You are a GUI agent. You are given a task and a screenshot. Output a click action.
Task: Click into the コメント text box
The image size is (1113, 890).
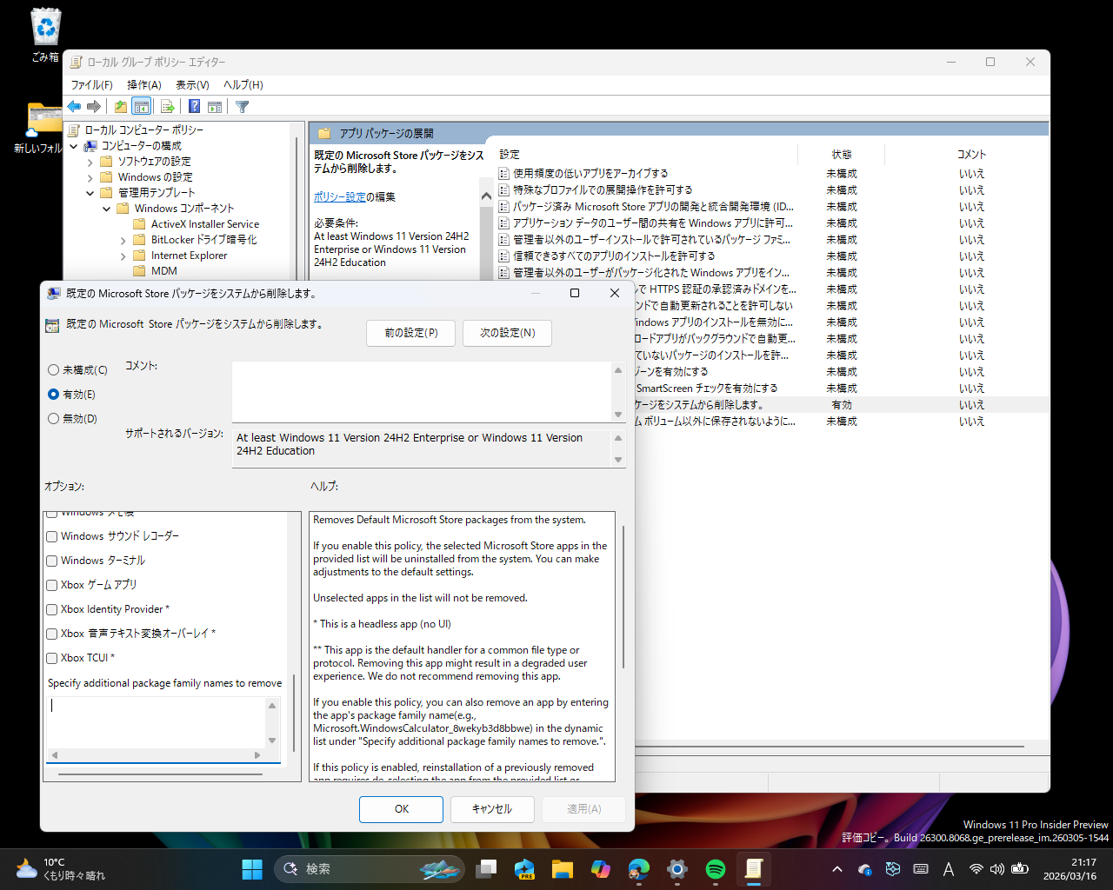click(423, 392)
